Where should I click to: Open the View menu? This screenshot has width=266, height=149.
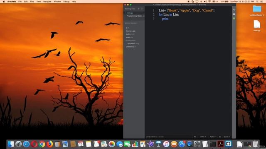(x=39, y=2)
